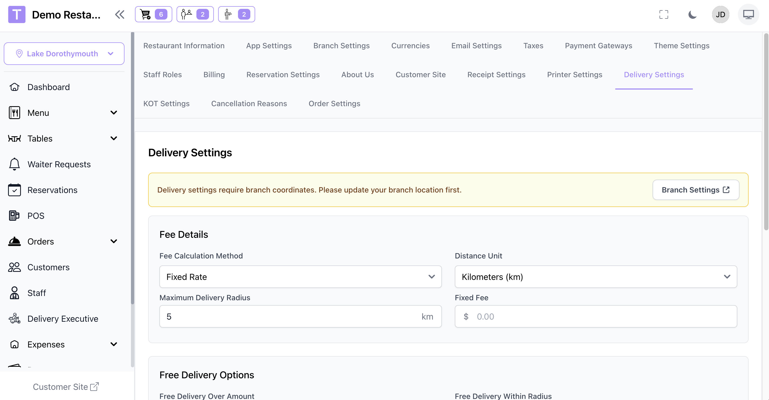Viewport: 769px width, 400px height.
Task: Click the monitor display icon
Action: pyautogui.click(x=748, y=14)
